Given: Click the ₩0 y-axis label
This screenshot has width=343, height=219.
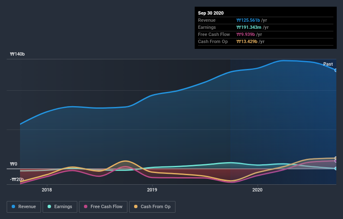Looking at the screenshot, I should [x=13, y=164].
